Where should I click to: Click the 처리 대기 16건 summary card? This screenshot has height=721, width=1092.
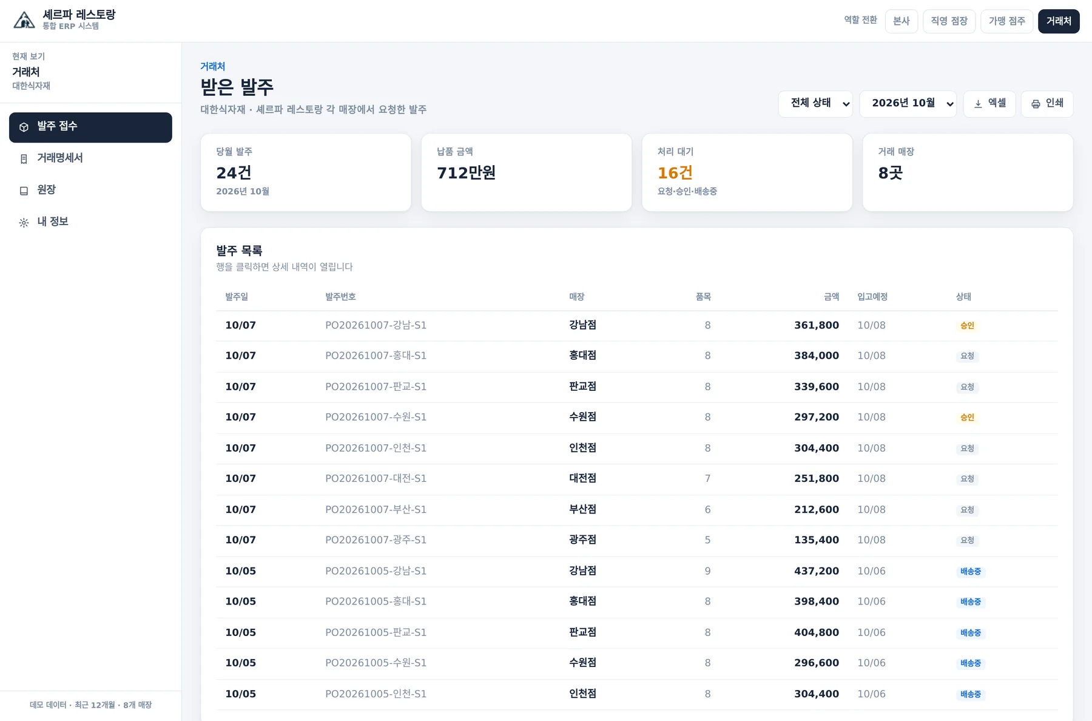click(x=747, y=172)
